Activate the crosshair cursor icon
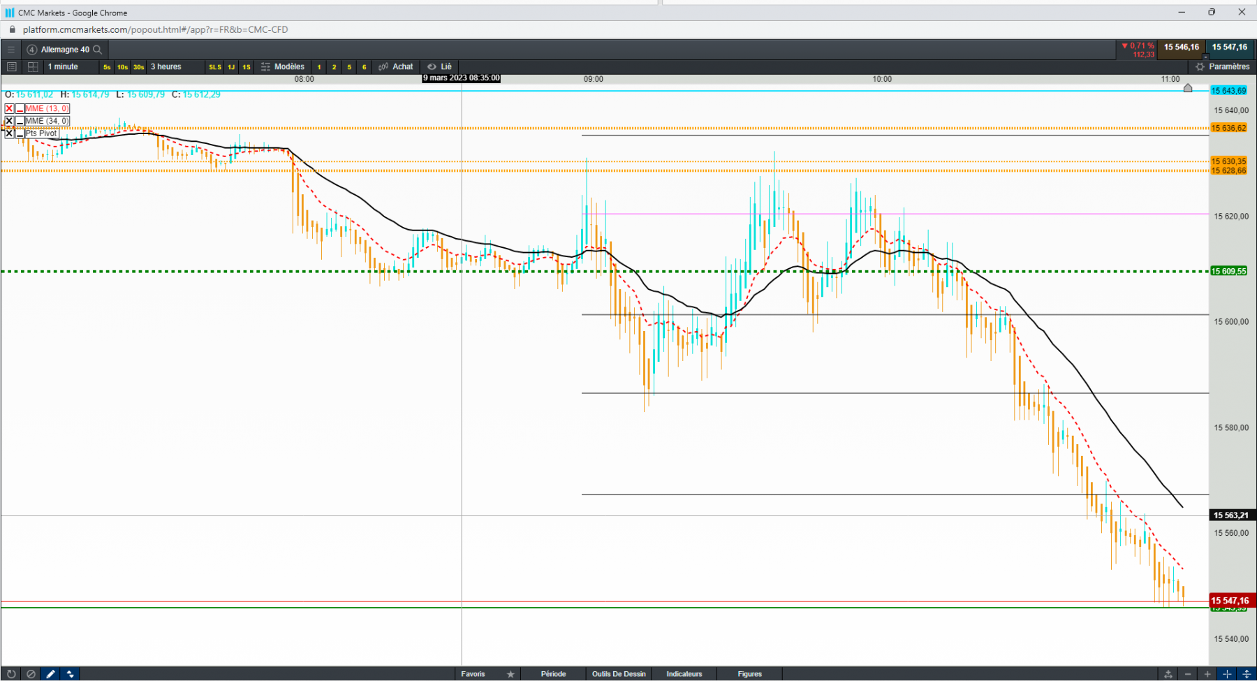This screenshot has width=1257, height=681. tap(1227, 674)
